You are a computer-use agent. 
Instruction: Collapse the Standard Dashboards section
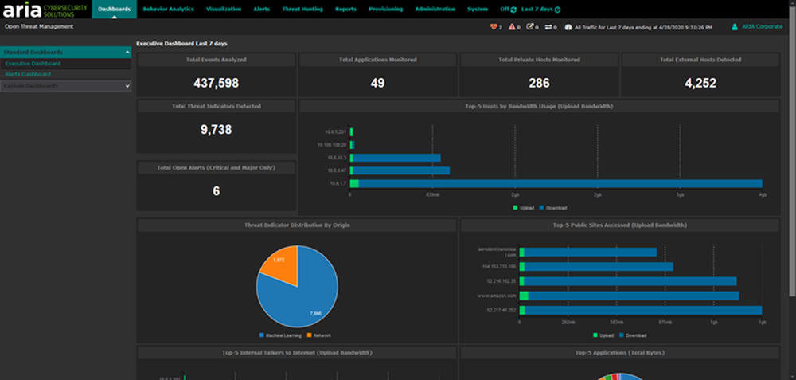coord(66,53)
